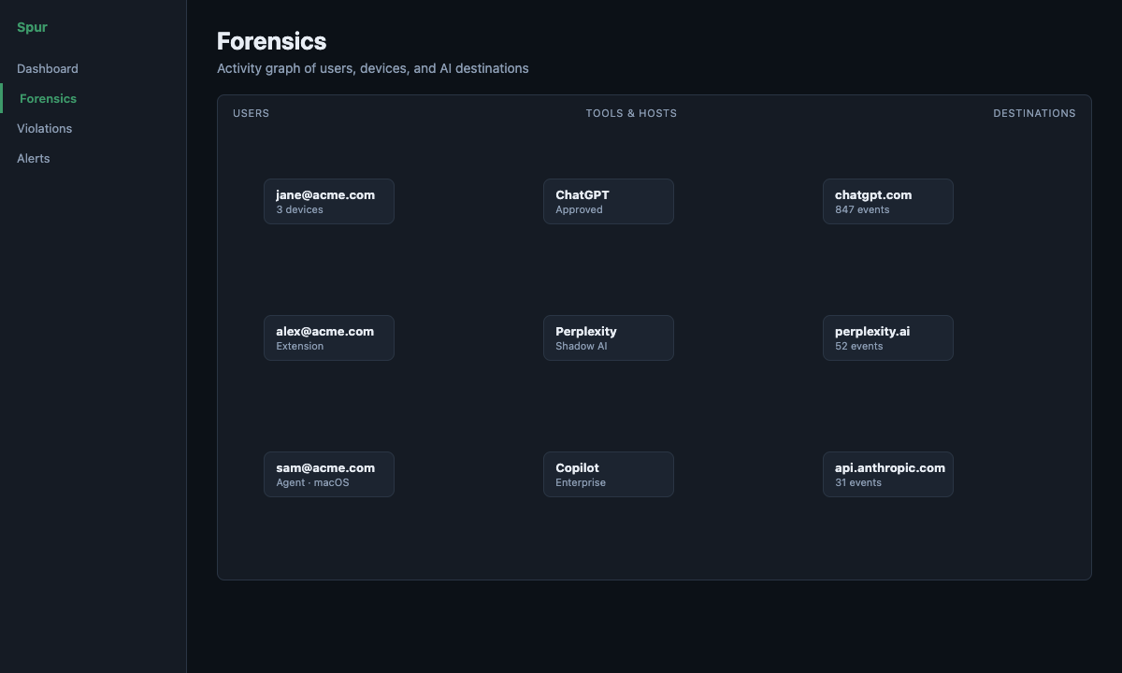Image resolution: width=1122 pixels, height=673 pixels.
Task: Click the activity graph subtitle text
Action: (x=373, y=68)
